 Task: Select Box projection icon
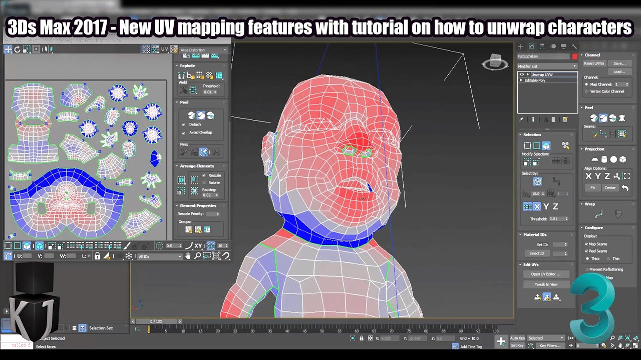click(623, 159)
